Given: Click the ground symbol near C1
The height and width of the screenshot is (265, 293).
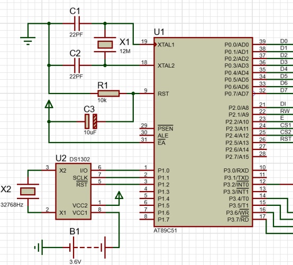Looking at the screenshot, I should [28, 41].
